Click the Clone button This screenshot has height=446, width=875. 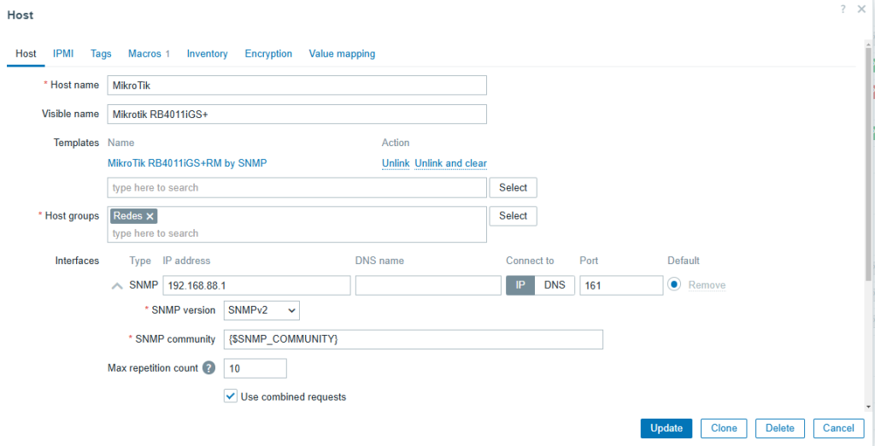[x=724, y=428]
